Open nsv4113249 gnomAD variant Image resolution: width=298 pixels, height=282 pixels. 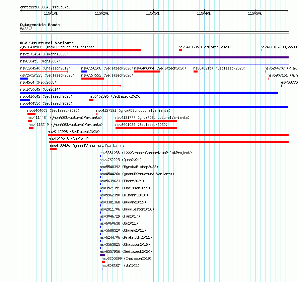[x=66, y=125]
